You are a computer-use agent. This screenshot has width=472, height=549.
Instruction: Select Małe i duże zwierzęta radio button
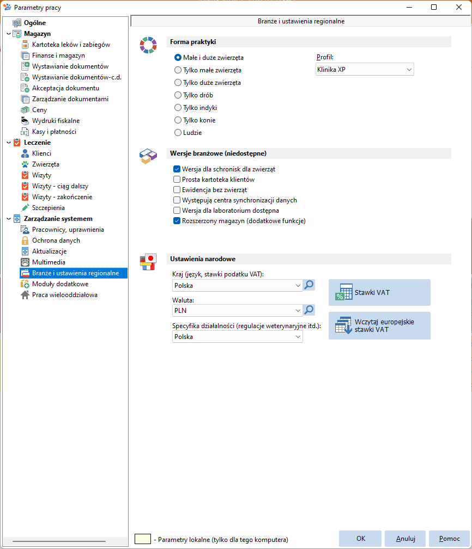click(x=178, y=58)
